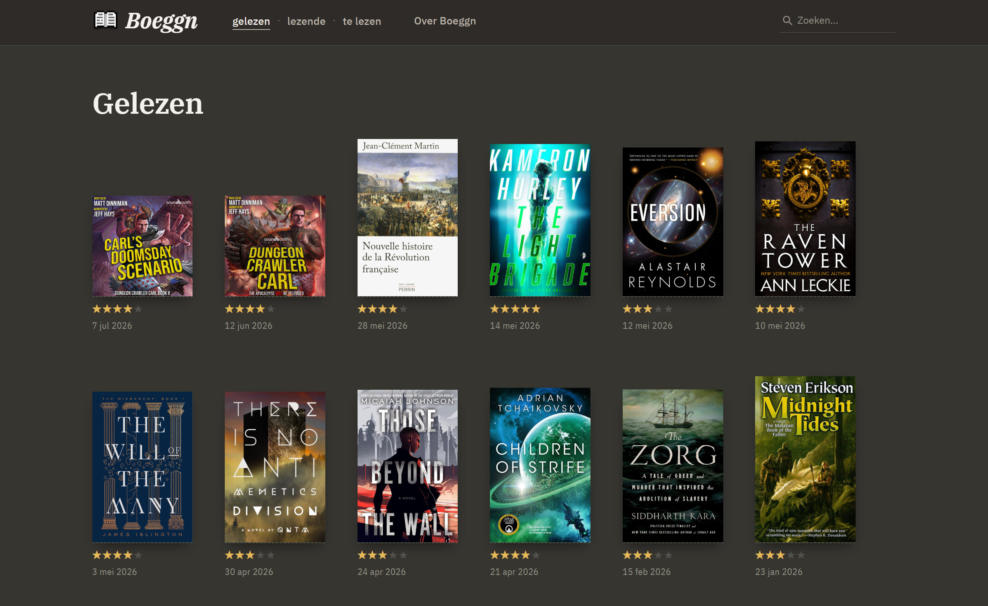Image resolution: width=988 pixels, height=606 pixels.
Task: Open the Over Boeggn page
Action: click(x=445, y=21)
